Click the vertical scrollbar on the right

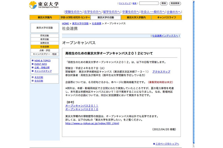coord(194,72)
